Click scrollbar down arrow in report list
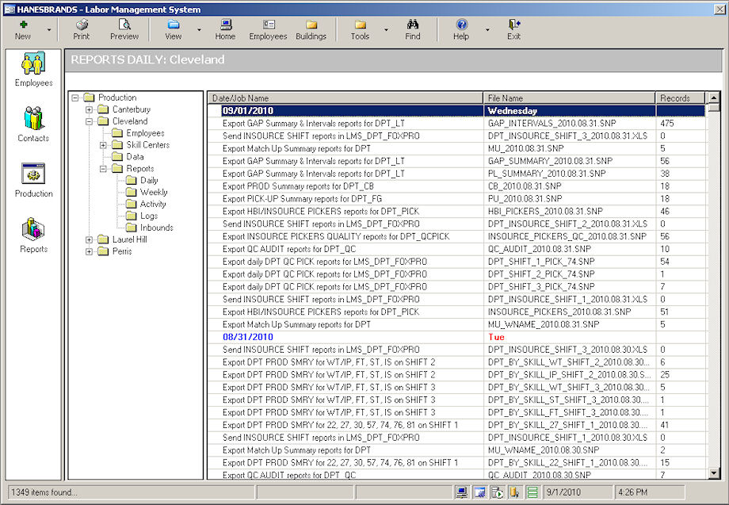This screenshot has width=729, height=505. pos(713,473)
